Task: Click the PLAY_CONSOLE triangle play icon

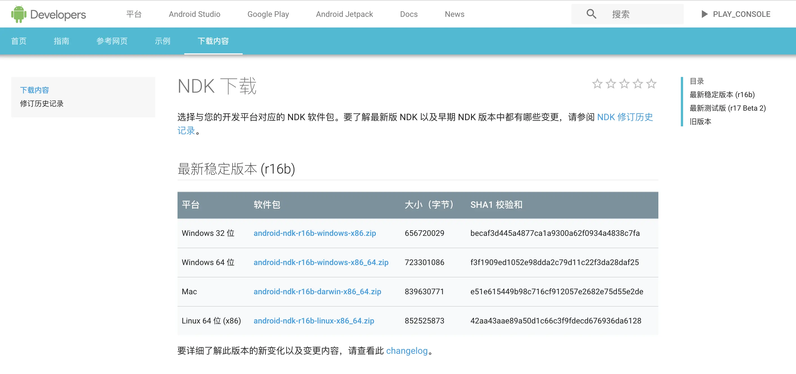Action: pos(704,14)
